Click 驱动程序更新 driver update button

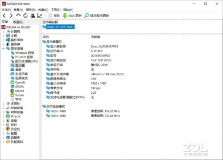(97, 16)
